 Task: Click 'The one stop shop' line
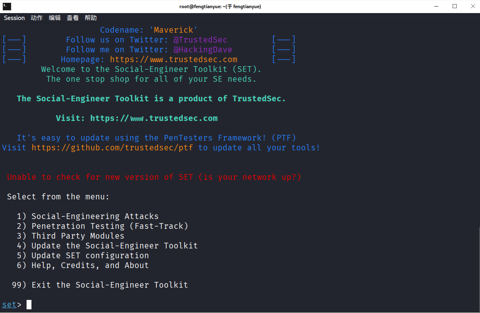click(x=151, y=79)
